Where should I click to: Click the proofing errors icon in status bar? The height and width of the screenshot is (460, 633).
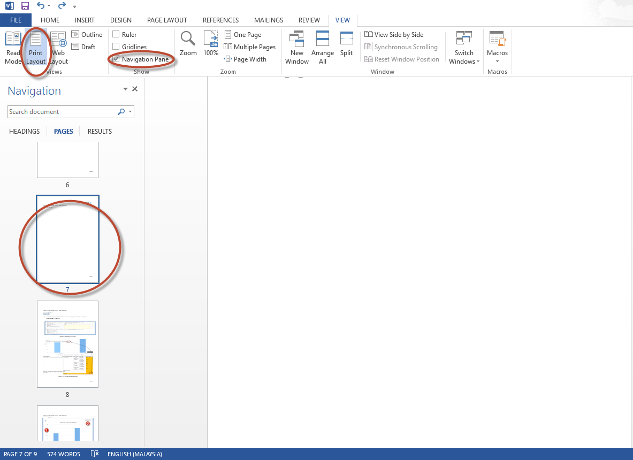(94, 454)
